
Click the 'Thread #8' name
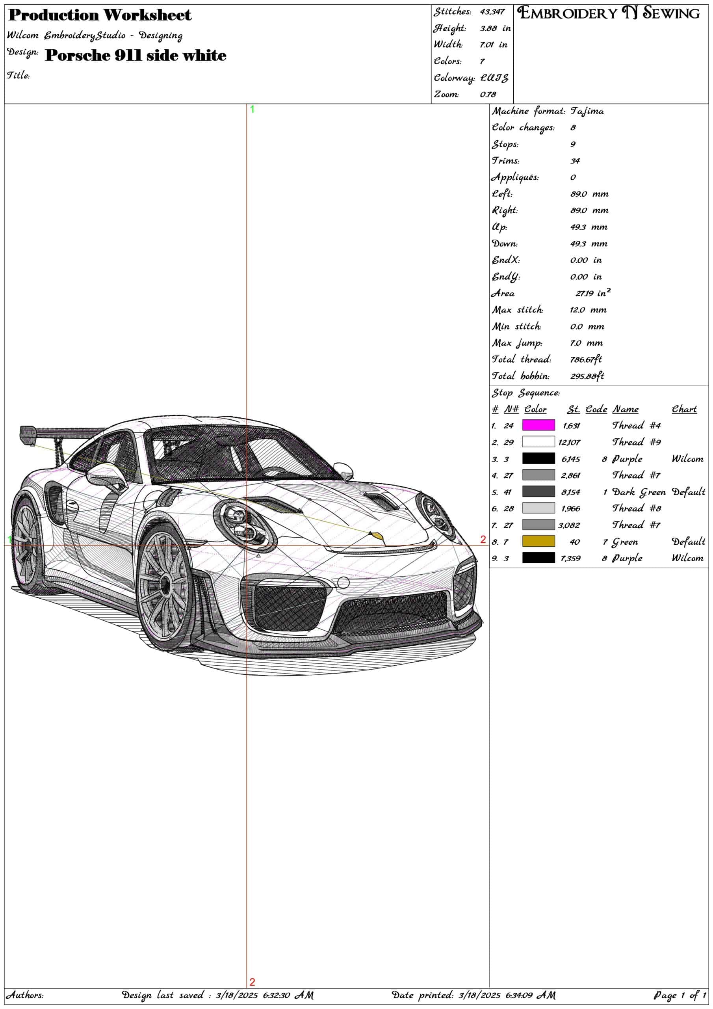[x=636, y=508]
